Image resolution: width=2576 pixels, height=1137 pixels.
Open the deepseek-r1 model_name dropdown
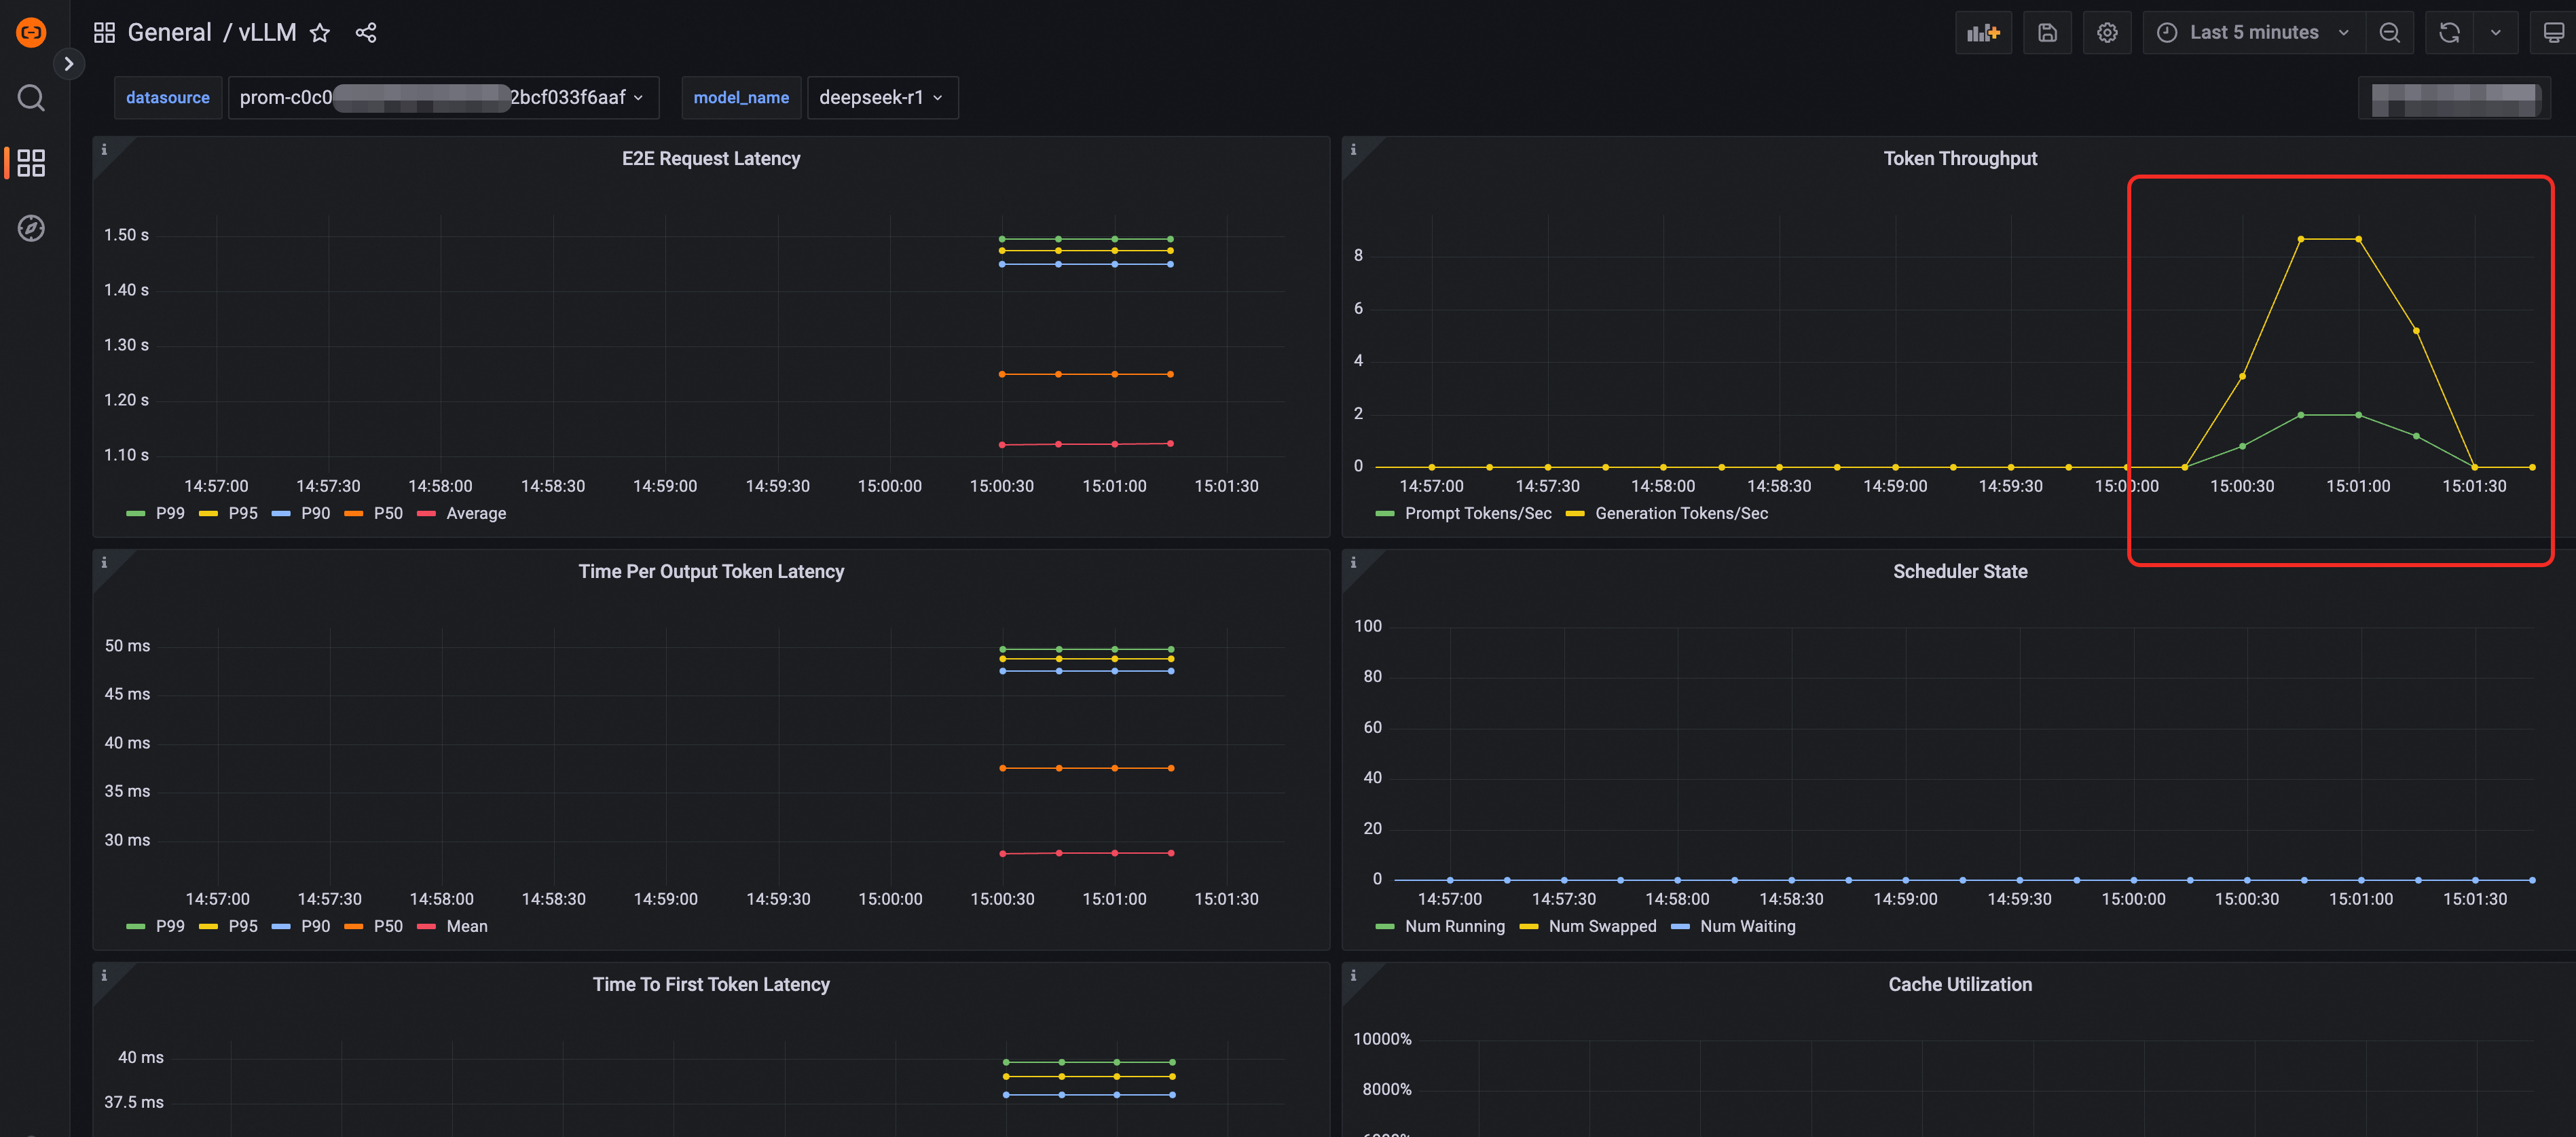881,98
